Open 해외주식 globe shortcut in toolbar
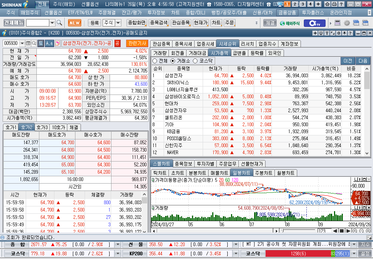The height and width of the screenshot is (259, 373). pyautogui.click(x=289, y=23)
